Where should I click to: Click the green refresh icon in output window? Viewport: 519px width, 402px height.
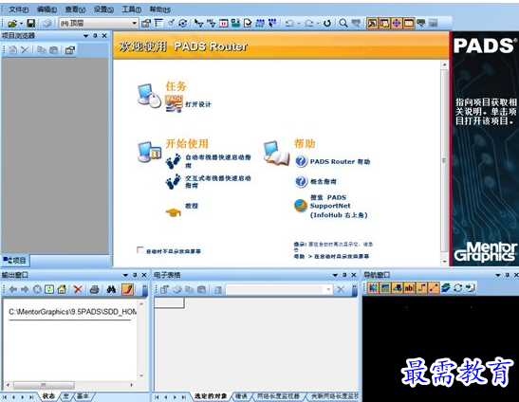click(x=49, y=289)
